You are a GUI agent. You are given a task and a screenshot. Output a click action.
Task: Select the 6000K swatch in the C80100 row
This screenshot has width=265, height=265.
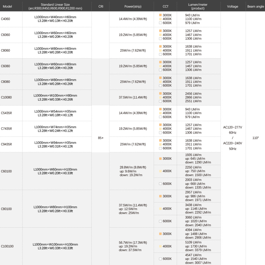click(160, 221)
